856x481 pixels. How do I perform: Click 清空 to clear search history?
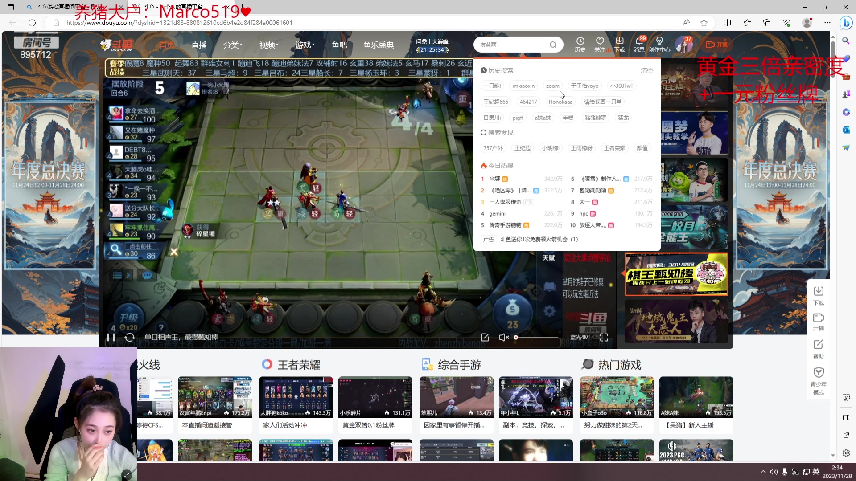[646, 70]
